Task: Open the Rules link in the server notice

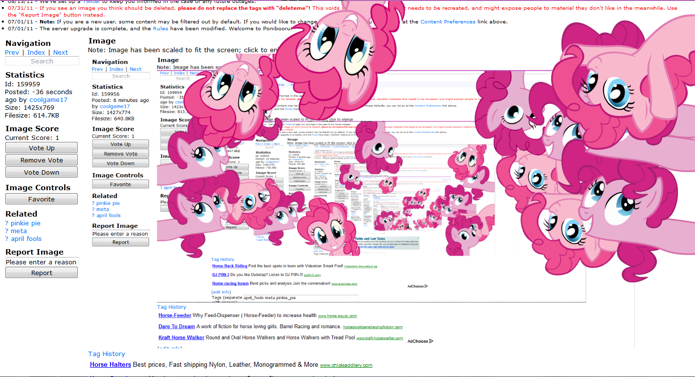Action: click(161, 28)
